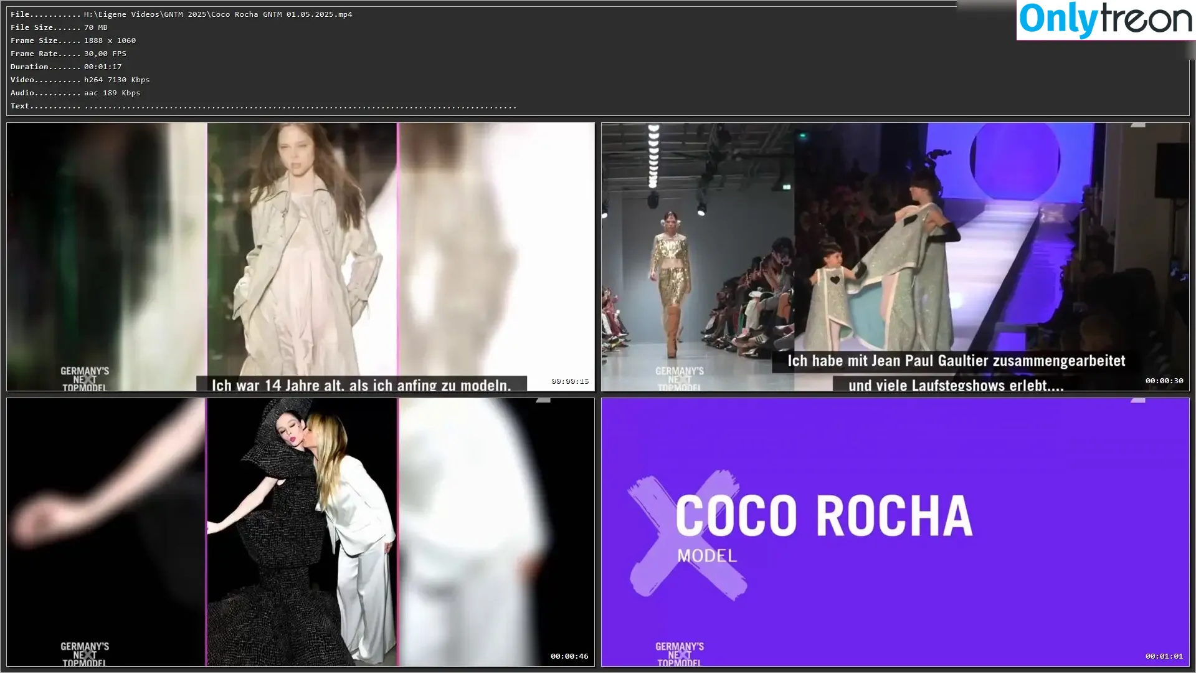The width and height of the screenshot is (1196, 673).
Task: Click the duration value 00:01:17
Action: [x=103, y=67]
